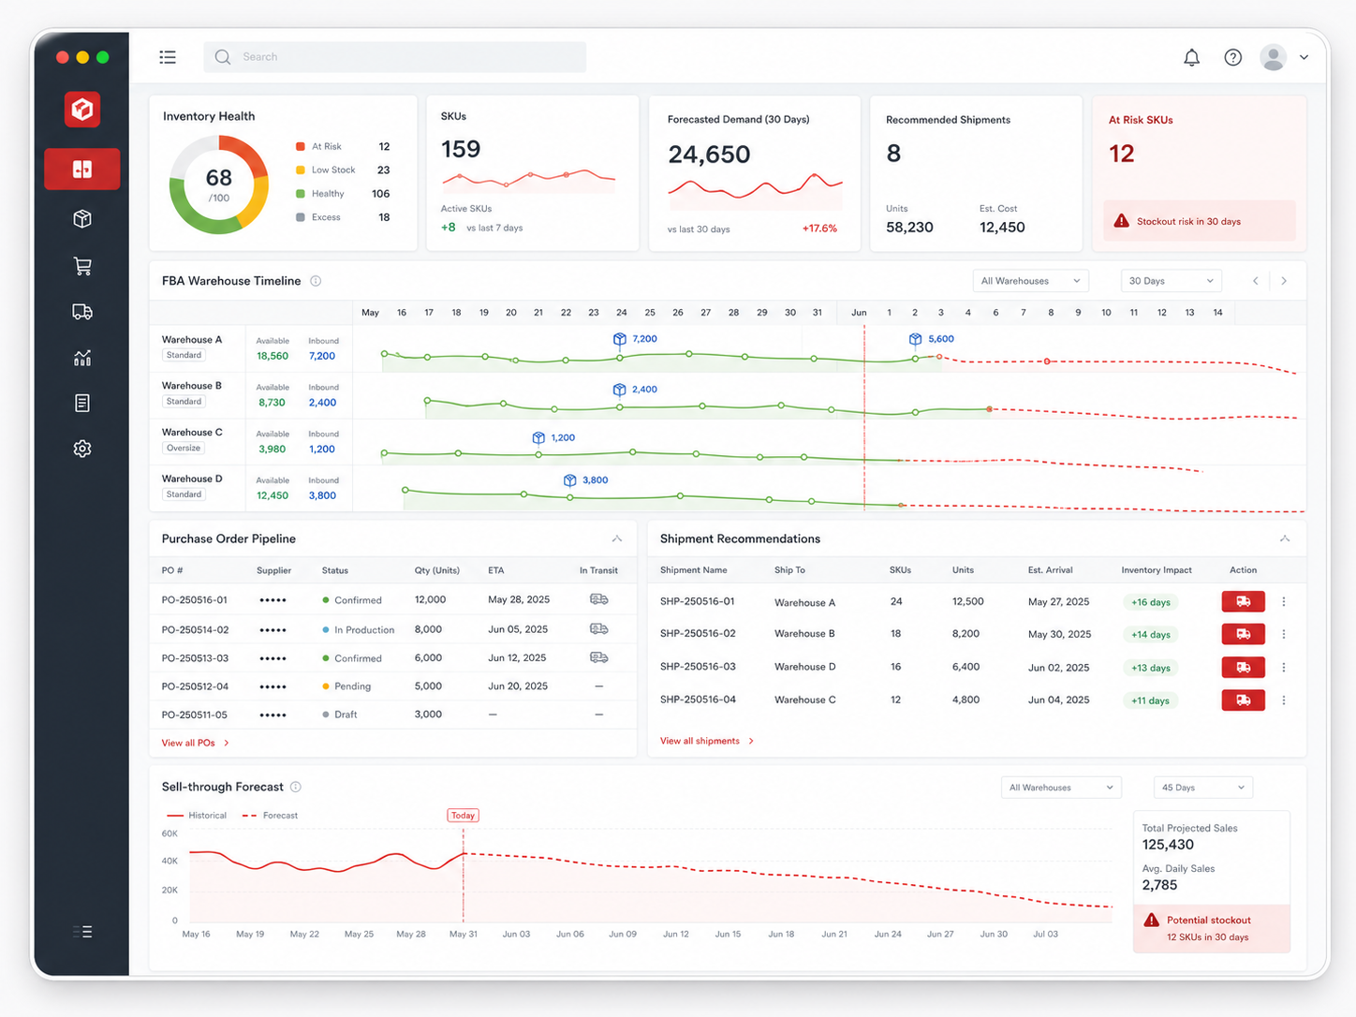Viewport: 1356px width, 1017px height.
Task: Open the 30 Days timeline range dropdown
Action: [x=1171, y=281]
